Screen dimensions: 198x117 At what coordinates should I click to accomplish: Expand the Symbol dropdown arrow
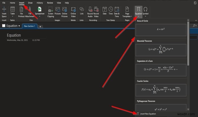[145, 16]
